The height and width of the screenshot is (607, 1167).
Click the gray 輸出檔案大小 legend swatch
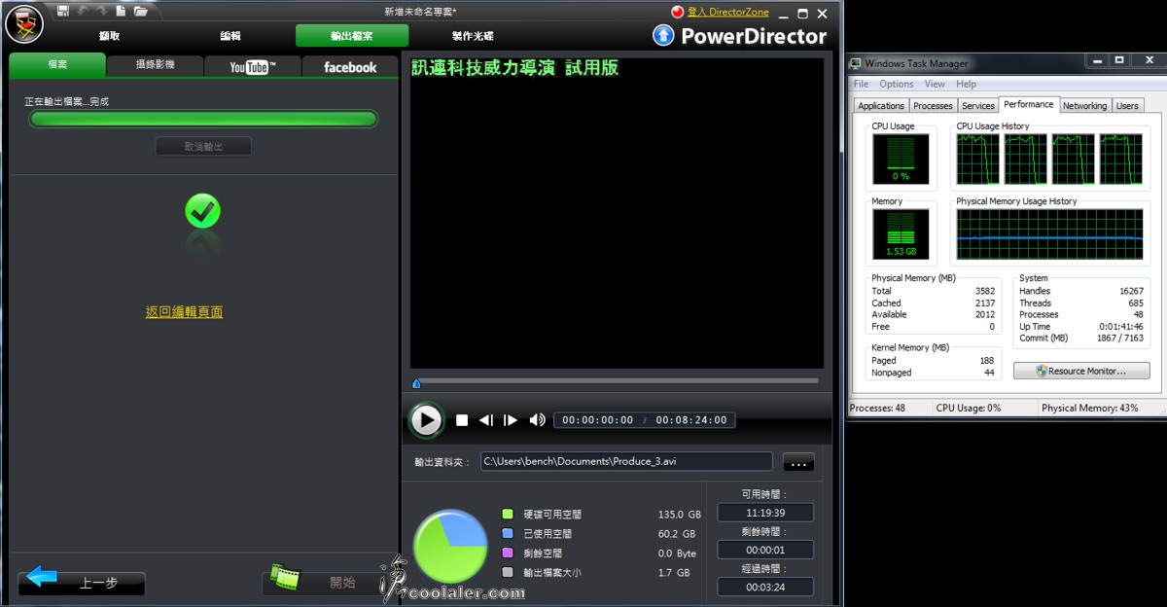click(508, 572)
